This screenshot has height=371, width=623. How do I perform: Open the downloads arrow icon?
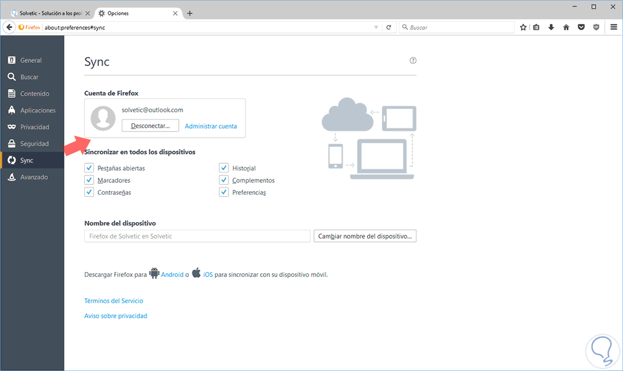[551, 27]
